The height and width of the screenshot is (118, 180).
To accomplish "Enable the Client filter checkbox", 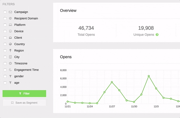I will point(5,38).
